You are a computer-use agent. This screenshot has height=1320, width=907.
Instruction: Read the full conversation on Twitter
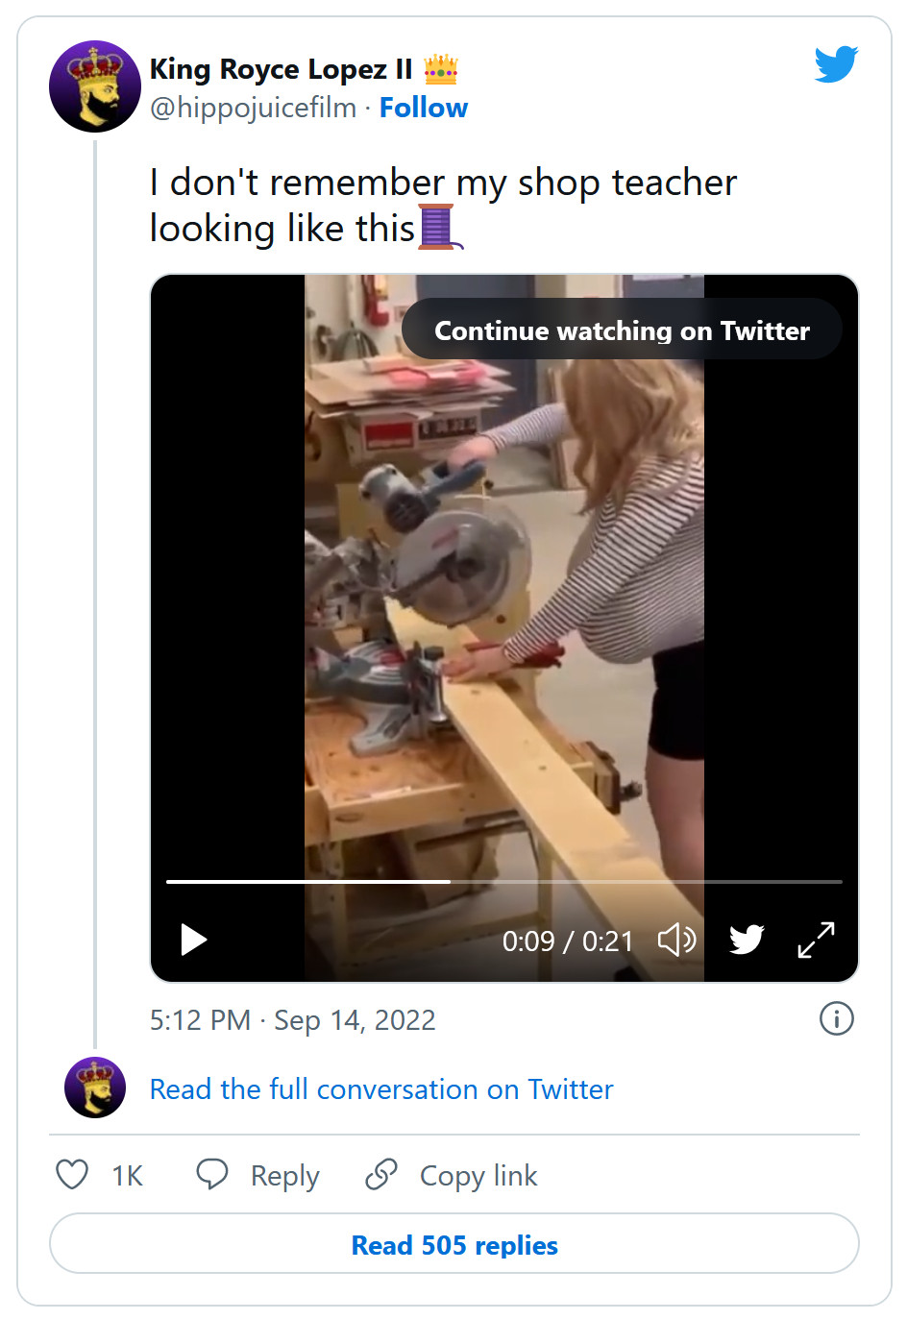pos(380,1089)
